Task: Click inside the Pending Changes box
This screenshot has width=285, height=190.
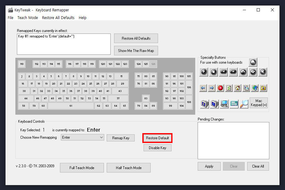Action: click(233, 141)
